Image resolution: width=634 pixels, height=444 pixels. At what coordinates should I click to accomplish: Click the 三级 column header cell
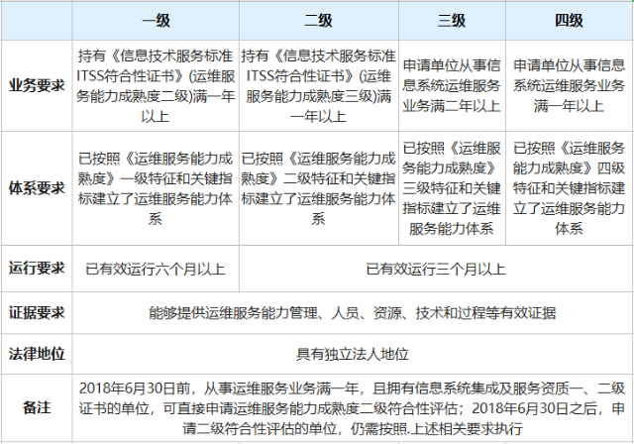[x=451, y=20]
